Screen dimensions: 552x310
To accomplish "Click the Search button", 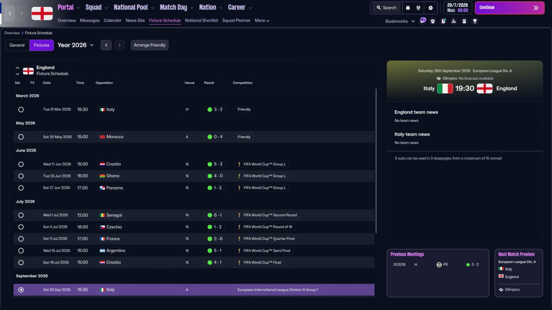I will click(386, 8).
